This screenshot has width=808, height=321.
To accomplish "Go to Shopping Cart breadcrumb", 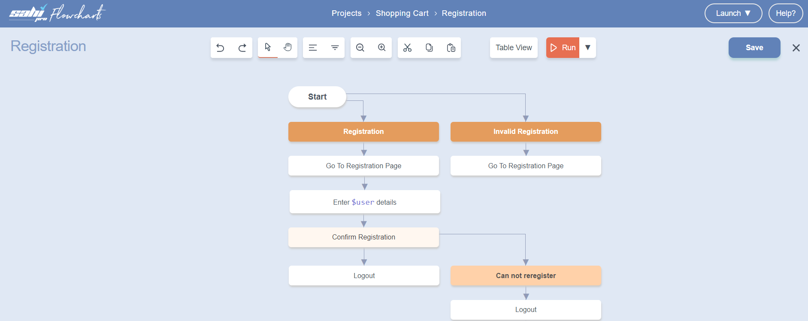I will click(402, 13).
